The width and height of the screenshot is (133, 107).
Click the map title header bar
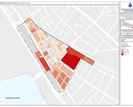point(59,3)
